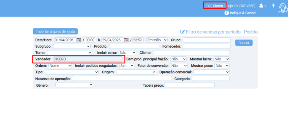Click the Olá, Cicero greeting text

[x=215, y=6]
